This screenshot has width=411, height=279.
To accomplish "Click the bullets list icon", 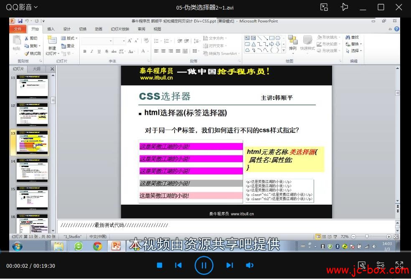I will pos(157,41).
